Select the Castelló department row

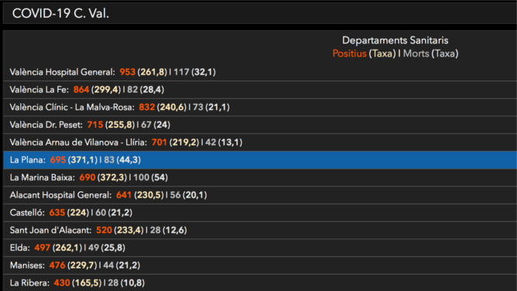coord(260,213)
